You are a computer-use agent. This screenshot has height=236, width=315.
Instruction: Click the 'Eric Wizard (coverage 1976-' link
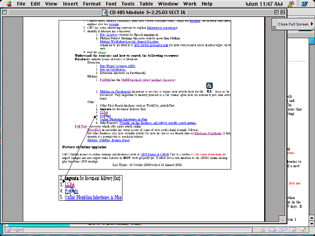pyautogui.click(x=117, y=66)
